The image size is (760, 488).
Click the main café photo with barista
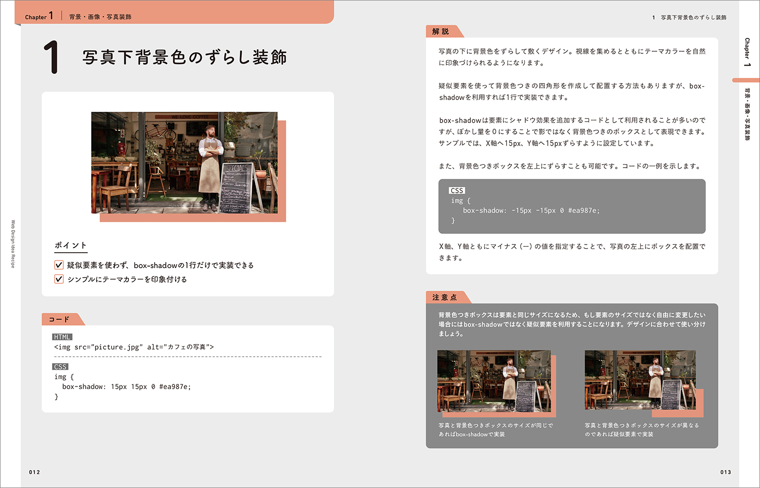[184, 162]
